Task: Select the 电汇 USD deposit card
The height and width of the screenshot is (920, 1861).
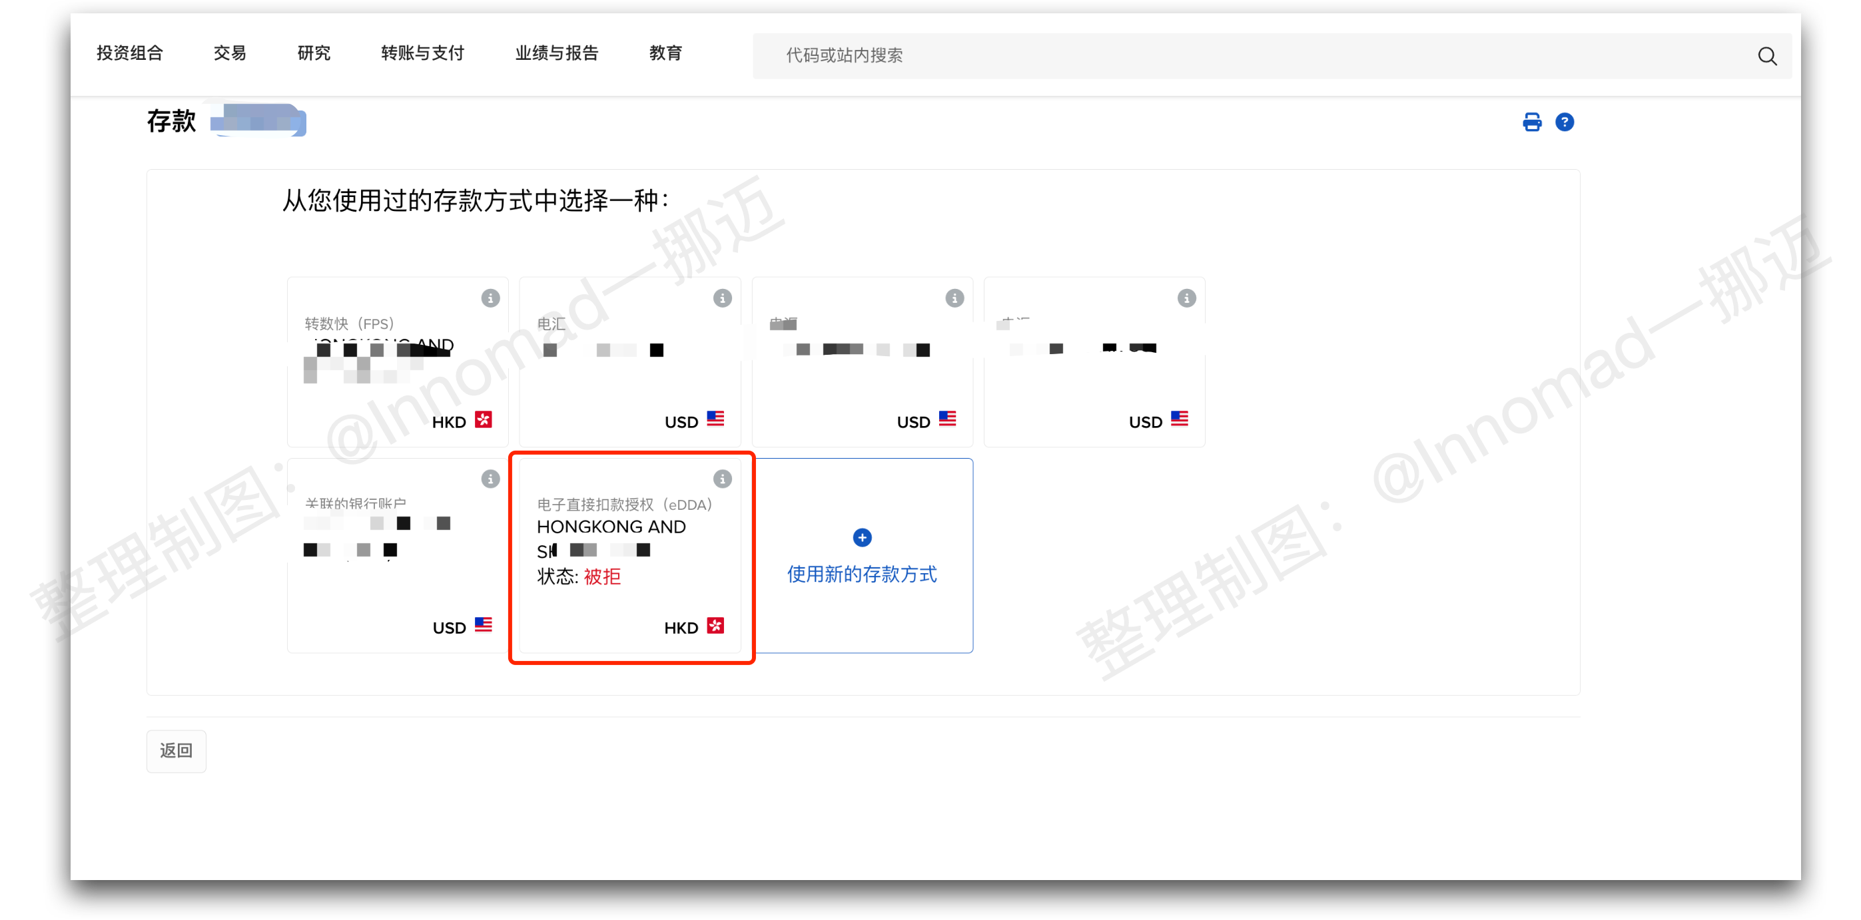Action: 630,361
